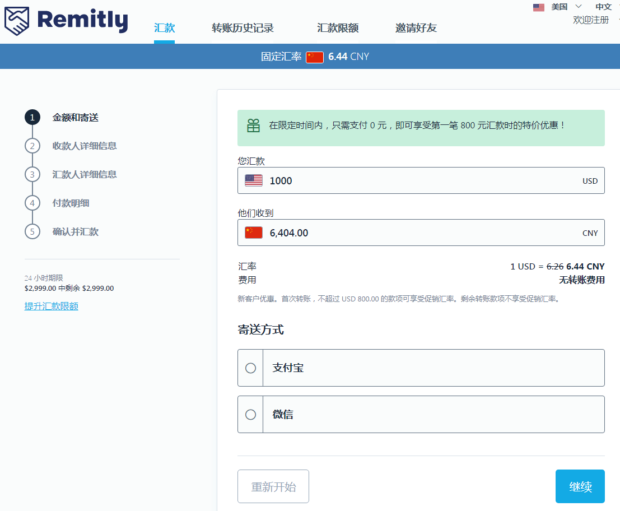Open the 提升汇款限额 link
The width and height of the screenshot is (620, 511).
pyautogui.click(x=52, y=306)
